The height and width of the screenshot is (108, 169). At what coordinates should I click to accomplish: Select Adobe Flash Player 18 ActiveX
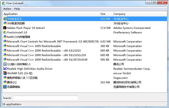tap(26, 28)
